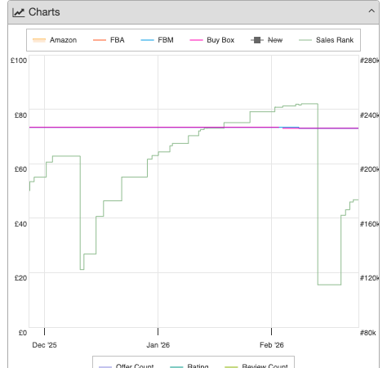387x368 pixels.
Task: Click the Sales Rank green line swatch
Action: [x=305, y=40]
